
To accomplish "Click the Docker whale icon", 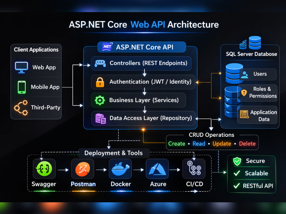I will coord(120,169).
